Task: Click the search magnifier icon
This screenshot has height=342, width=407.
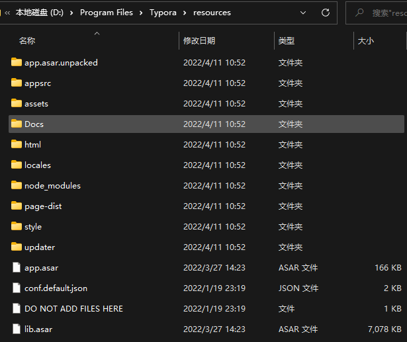Action: point(359,13)
